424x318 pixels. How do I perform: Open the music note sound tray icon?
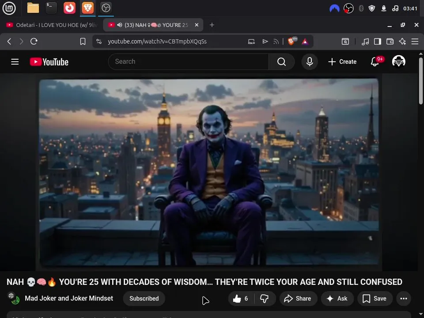395,9
